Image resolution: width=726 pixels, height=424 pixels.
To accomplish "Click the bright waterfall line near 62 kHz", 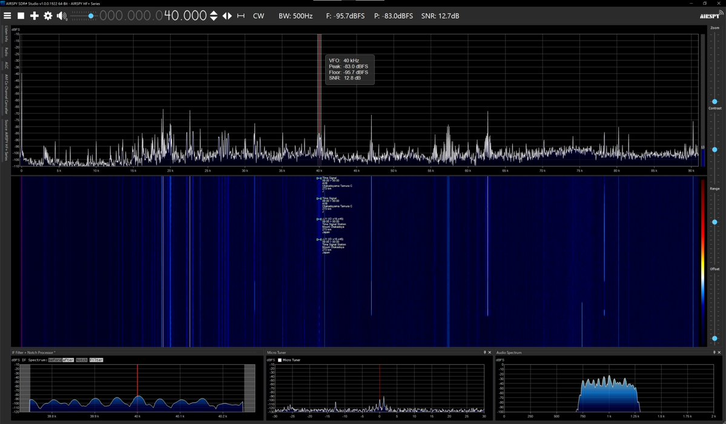I will click(x=487, y=245).
